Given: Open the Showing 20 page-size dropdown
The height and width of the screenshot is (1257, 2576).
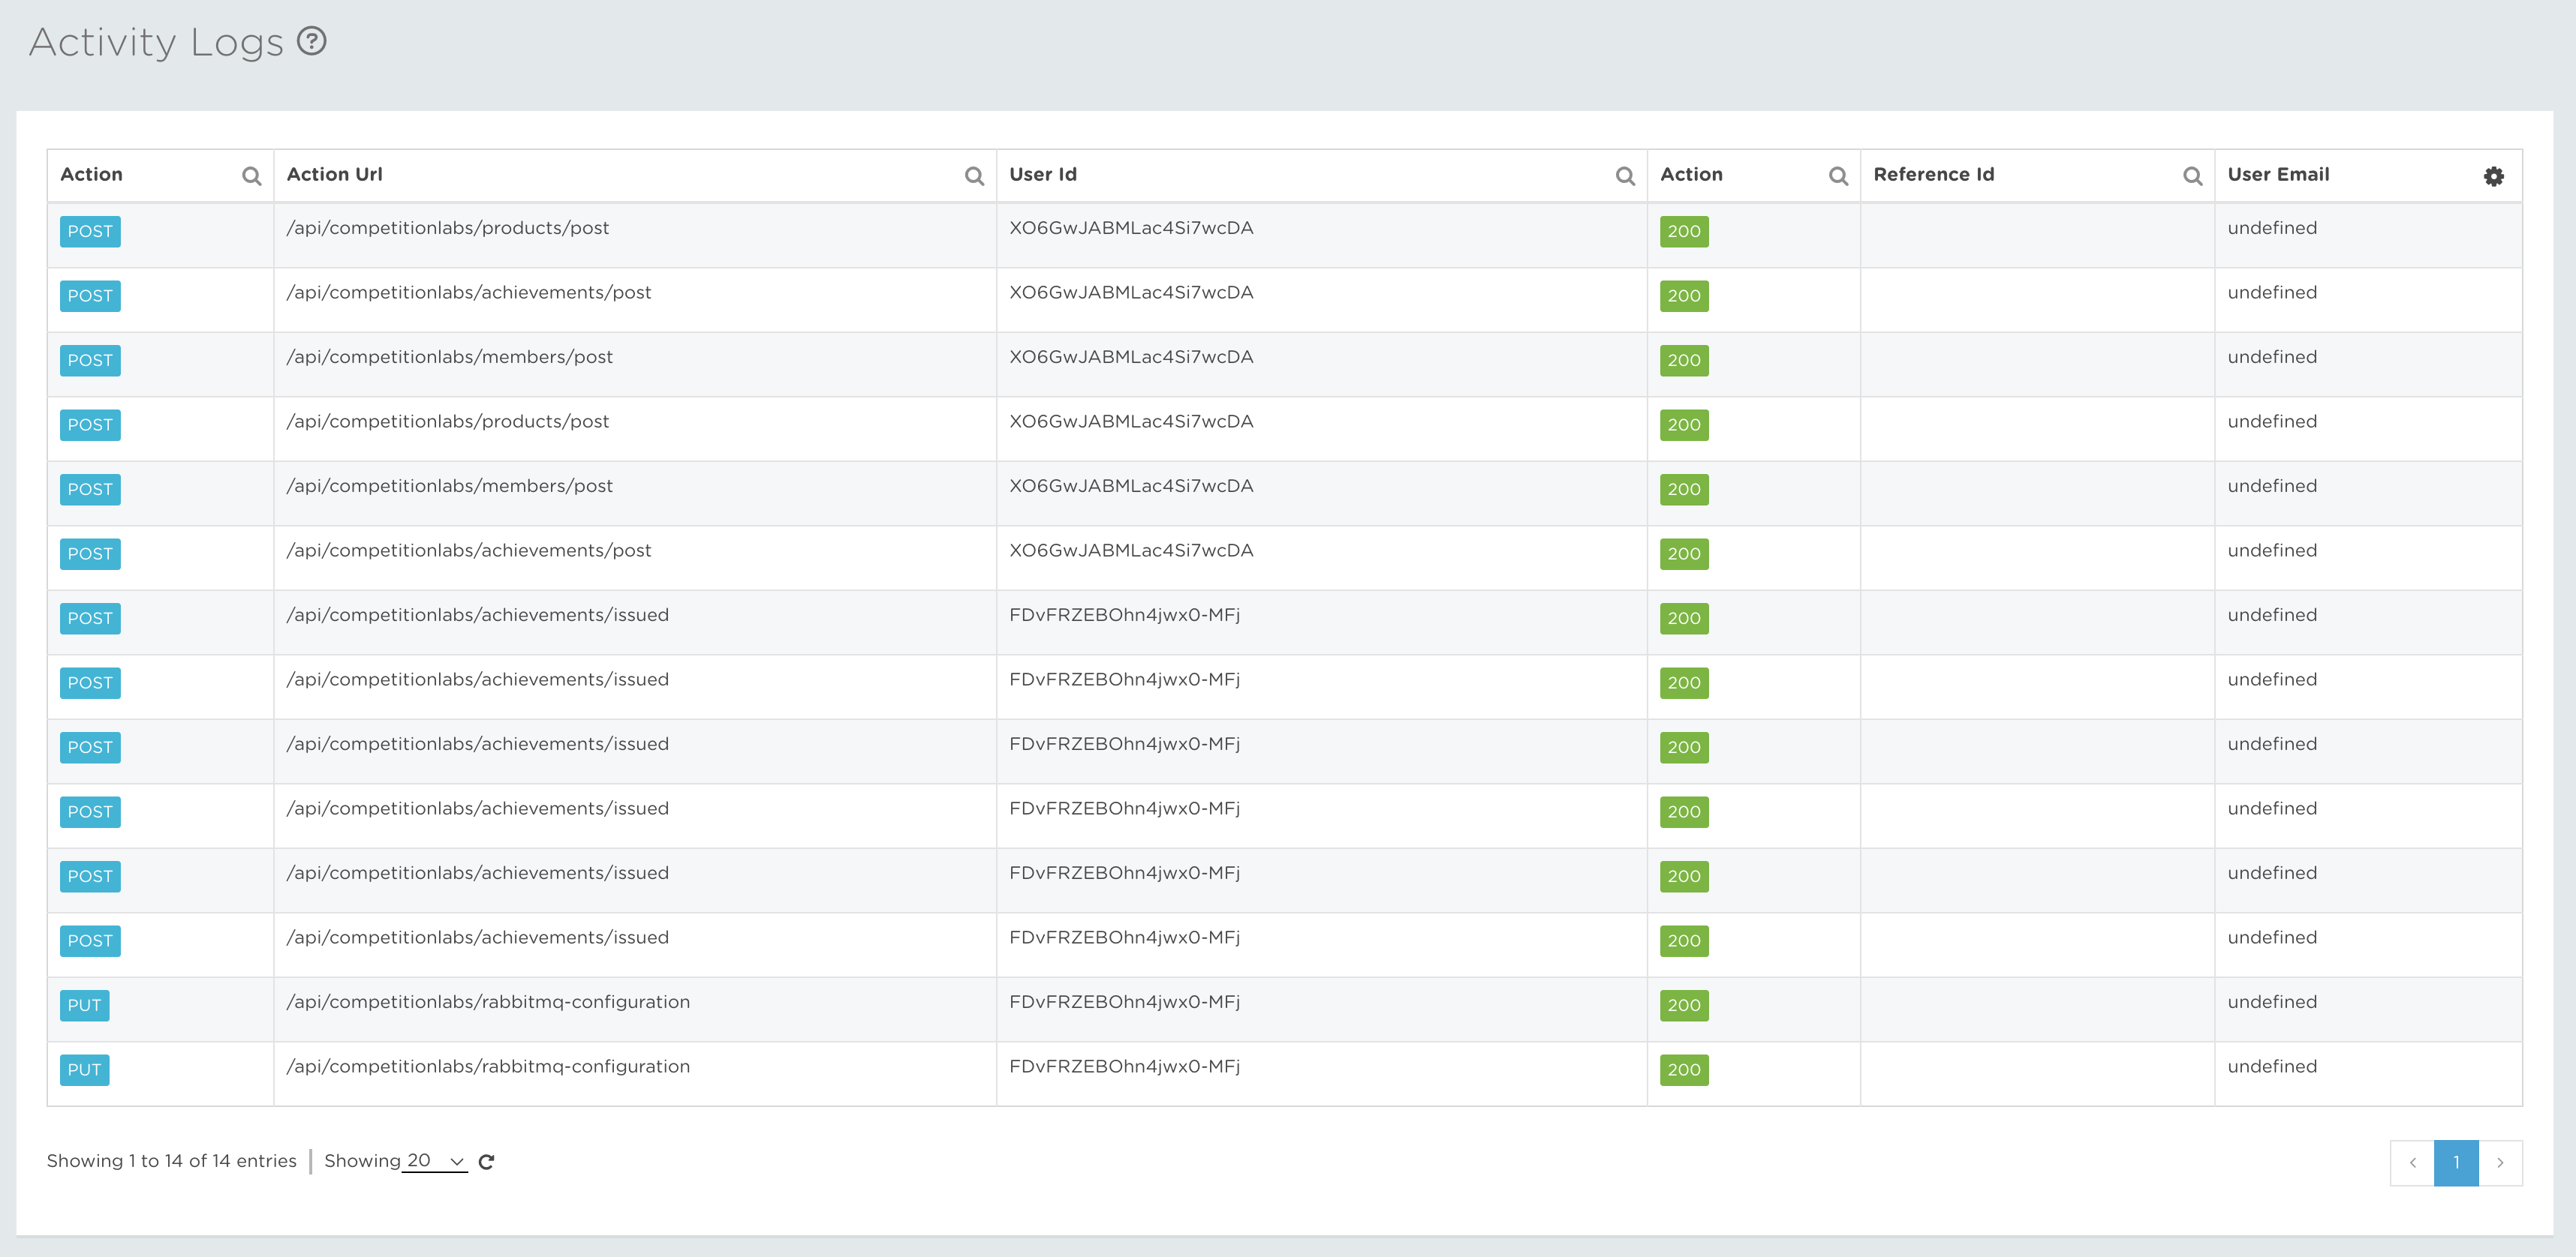Looking at the screenshot, I should [x=435, y=1160].
